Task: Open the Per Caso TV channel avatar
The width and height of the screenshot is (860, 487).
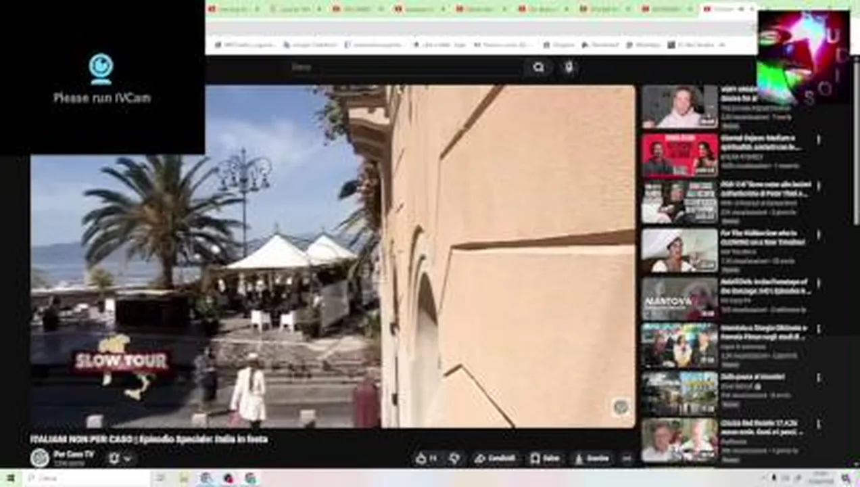Action: [x=40, y=458]
